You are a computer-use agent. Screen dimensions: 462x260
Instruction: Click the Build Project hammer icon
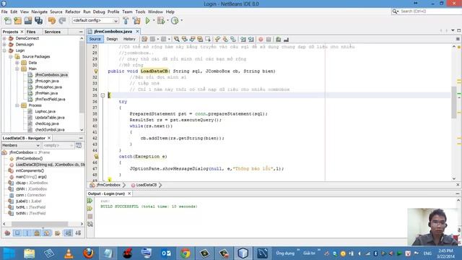(126, 21)
